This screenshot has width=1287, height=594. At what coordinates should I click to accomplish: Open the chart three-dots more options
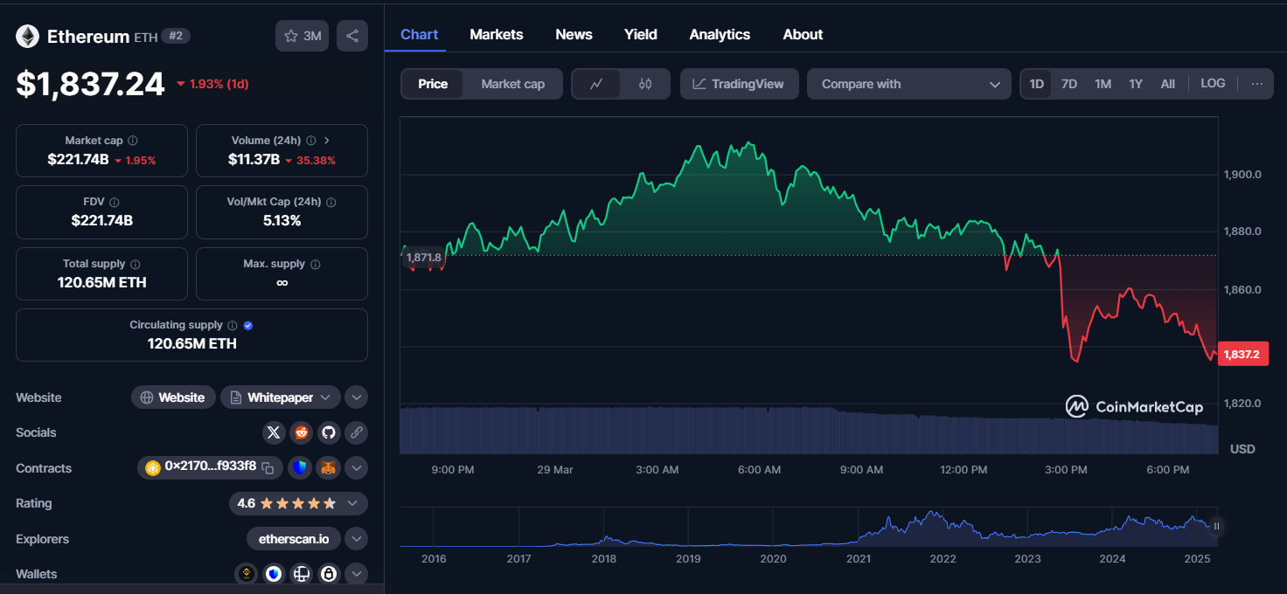coord(1257,84)
